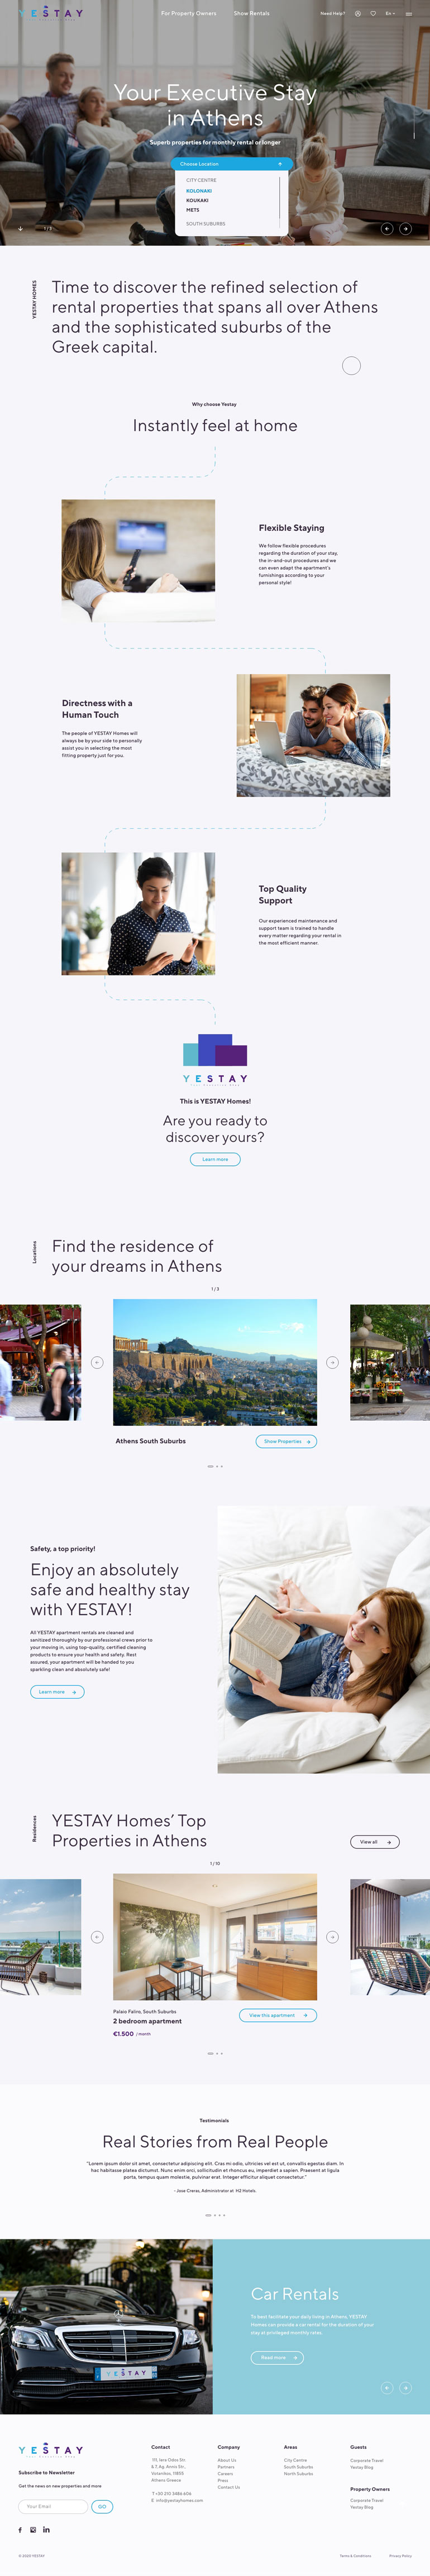The image size is (430, 2576).
Task: Open the En language selector
Action: coord(390,13)
